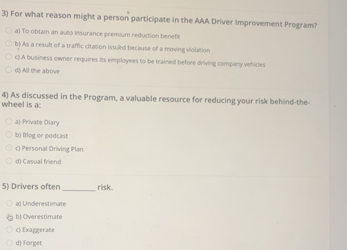Viewport: 347px width, 250px height.
Task: Choose "As a result of a traffic citation" answer
Action: pyautogui.click(x=8, y=44)
